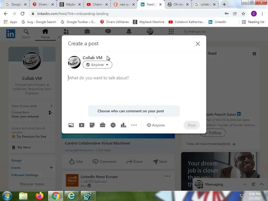Open Chrome profile C avatar

pos(254,14)
